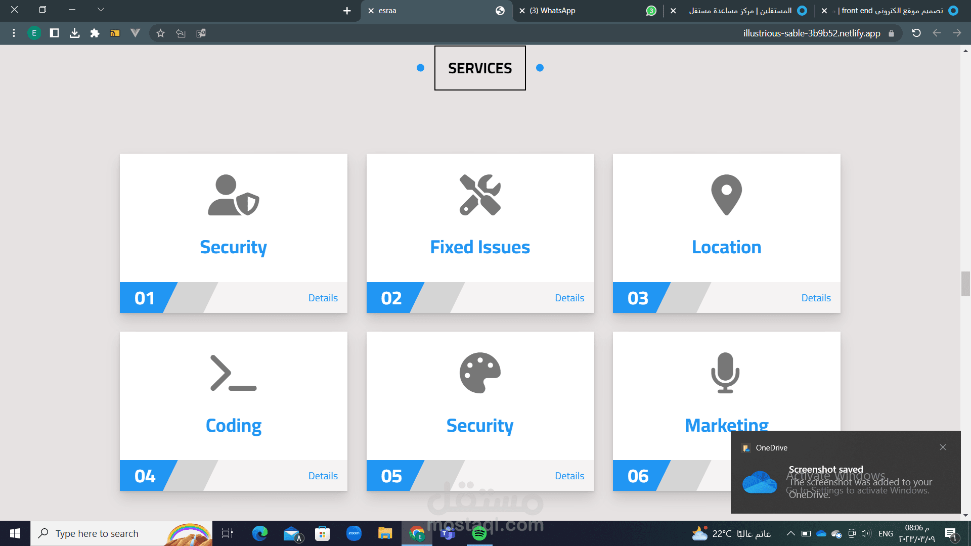The height and width of the screenshot is (546, 971).
Task: Open the Windows Start menu
Action: (15, 533)
